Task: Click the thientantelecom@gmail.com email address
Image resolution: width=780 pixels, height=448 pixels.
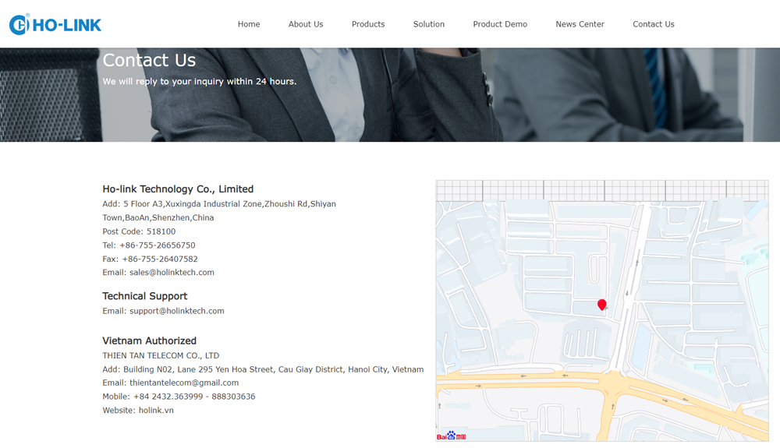Action: (184, 383)
